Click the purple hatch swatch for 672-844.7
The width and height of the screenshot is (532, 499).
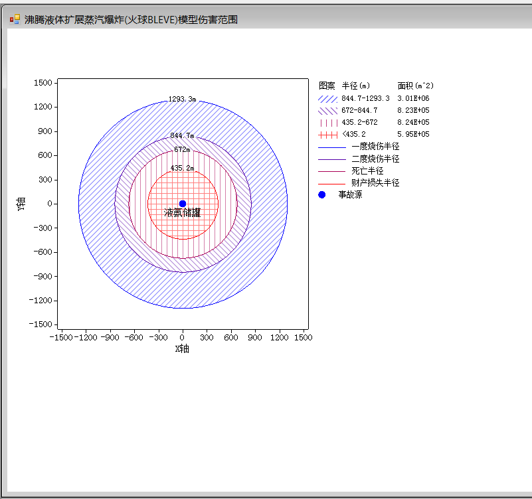click(x=327, y=111)
